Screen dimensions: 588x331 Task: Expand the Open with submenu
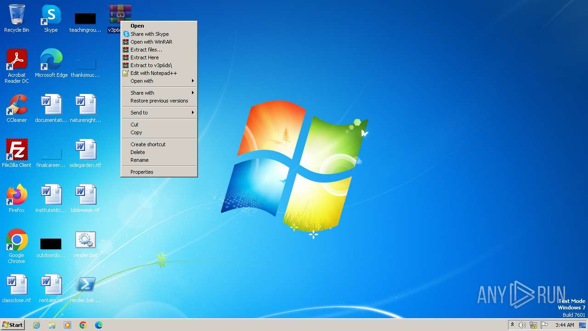pos(159,81)
